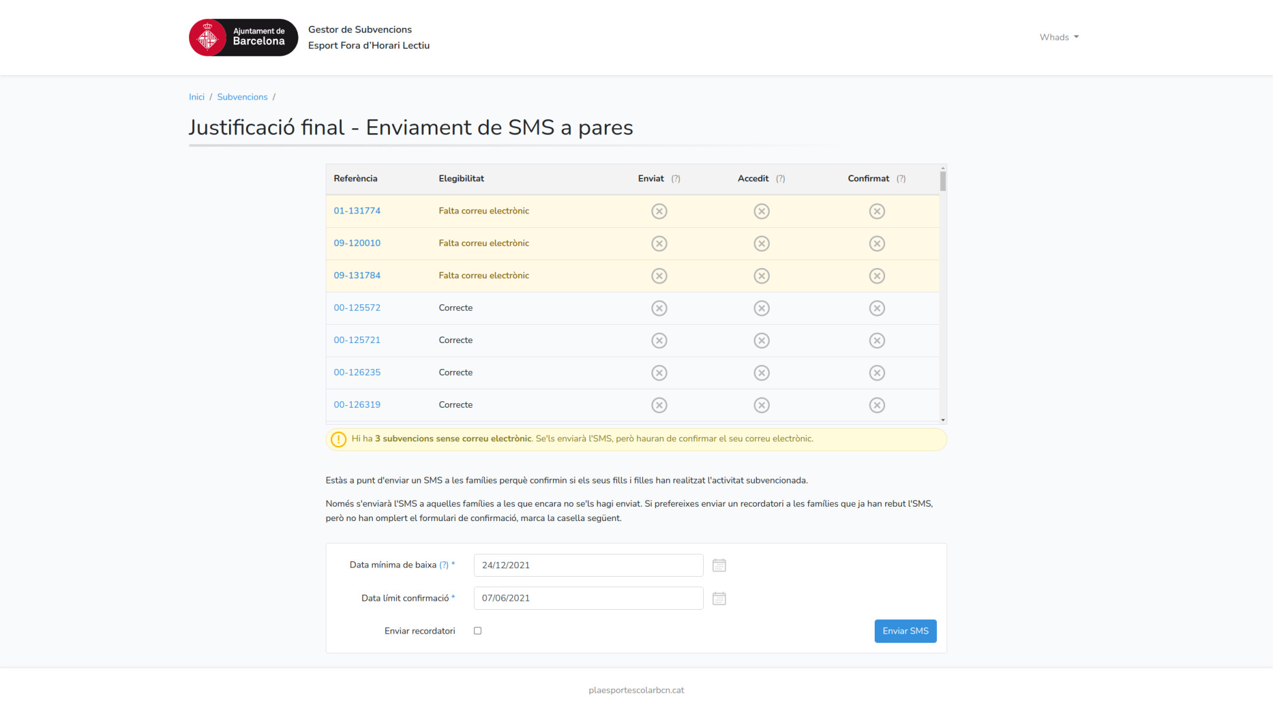Click Enviat status icon for 01-131774
Image resolution: width=1273 pixels, height=712 pixels.
pos(659,211)
